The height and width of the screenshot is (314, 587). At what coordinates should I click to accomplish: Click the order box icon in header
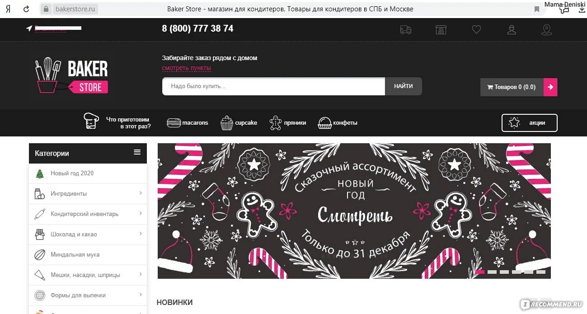pyautogui.click(x=441, y=30)
